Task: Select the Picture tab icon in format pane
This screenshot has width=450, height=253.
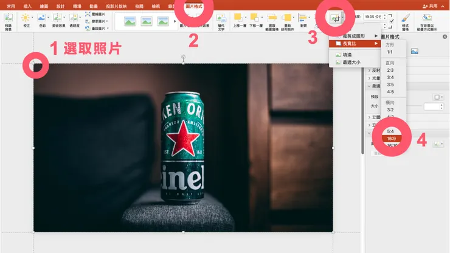Action: [414, 52]
